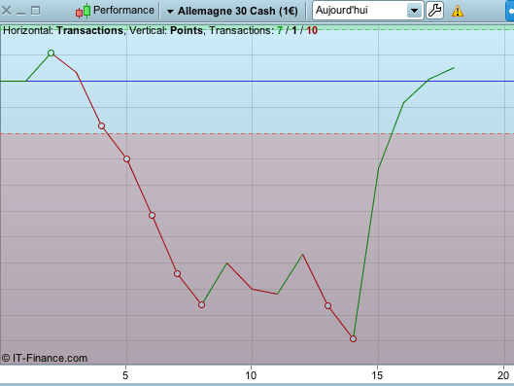Click the Performance candlestick icon
The height and width of the screenshot is (386, 514).
tap(83, 11)
